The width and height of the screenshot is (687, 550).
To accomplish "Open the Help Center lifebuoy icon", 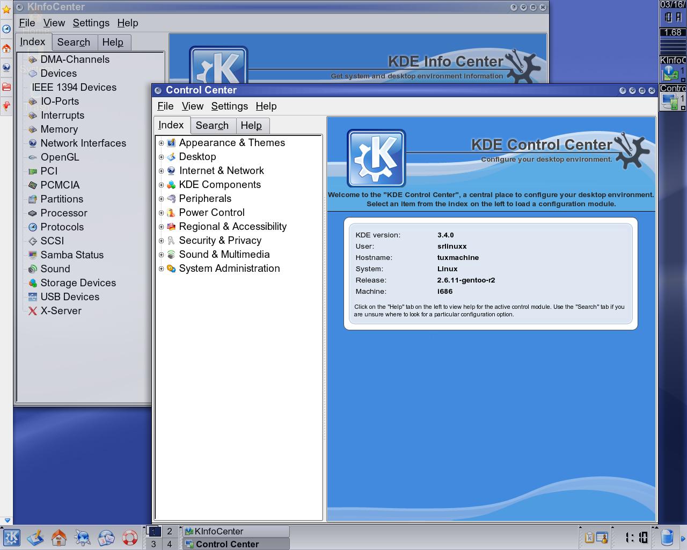I will [130, 537].
